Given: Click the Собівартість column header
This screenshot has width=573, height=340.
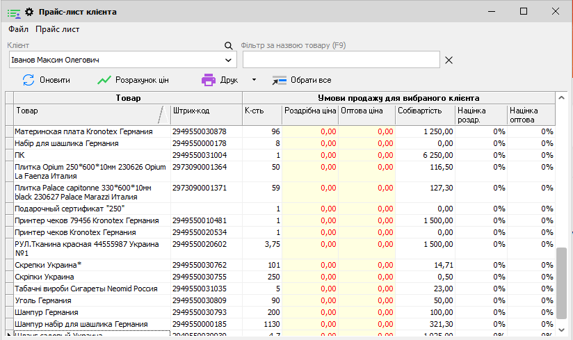Looking at the screenshot, I should (425, 114).
